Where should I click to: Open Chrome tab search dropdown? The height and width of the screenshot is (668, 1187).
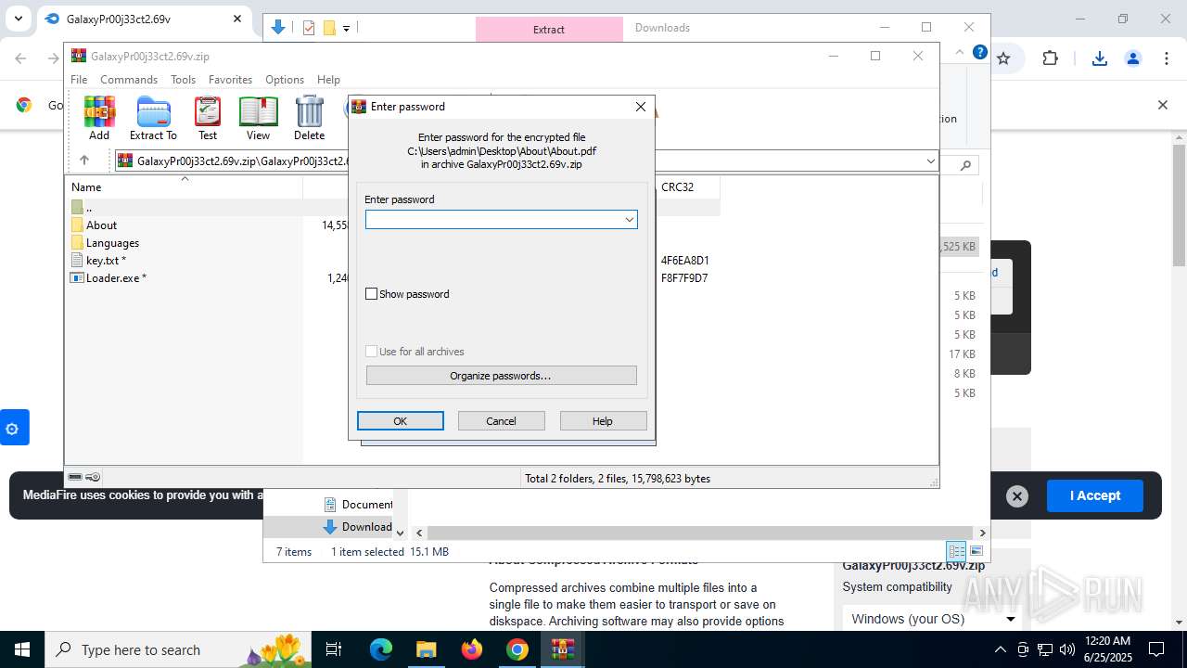[18, 19]
